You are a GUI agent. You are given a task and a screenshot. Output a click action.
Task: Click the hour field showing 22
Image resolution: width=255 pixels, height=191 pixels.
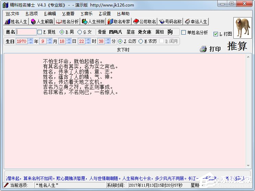click(x=82, y=41)
